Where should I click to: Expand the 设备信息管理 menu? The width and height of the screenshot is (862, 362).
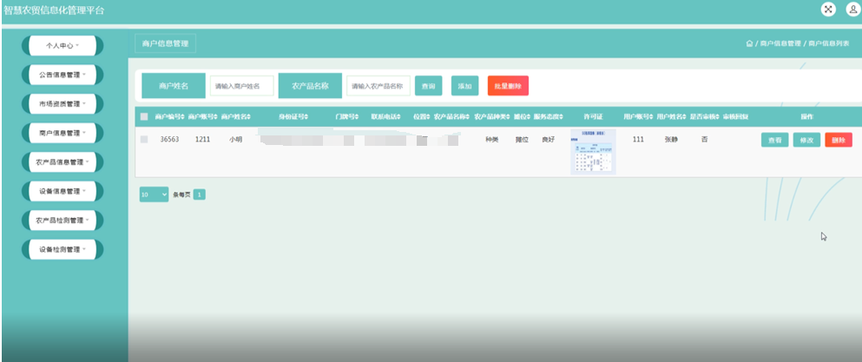pyautogui.click(x=63, y=192)
